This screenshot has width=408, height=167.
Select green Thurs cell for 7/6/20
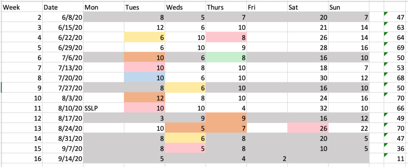coord(226,57)
